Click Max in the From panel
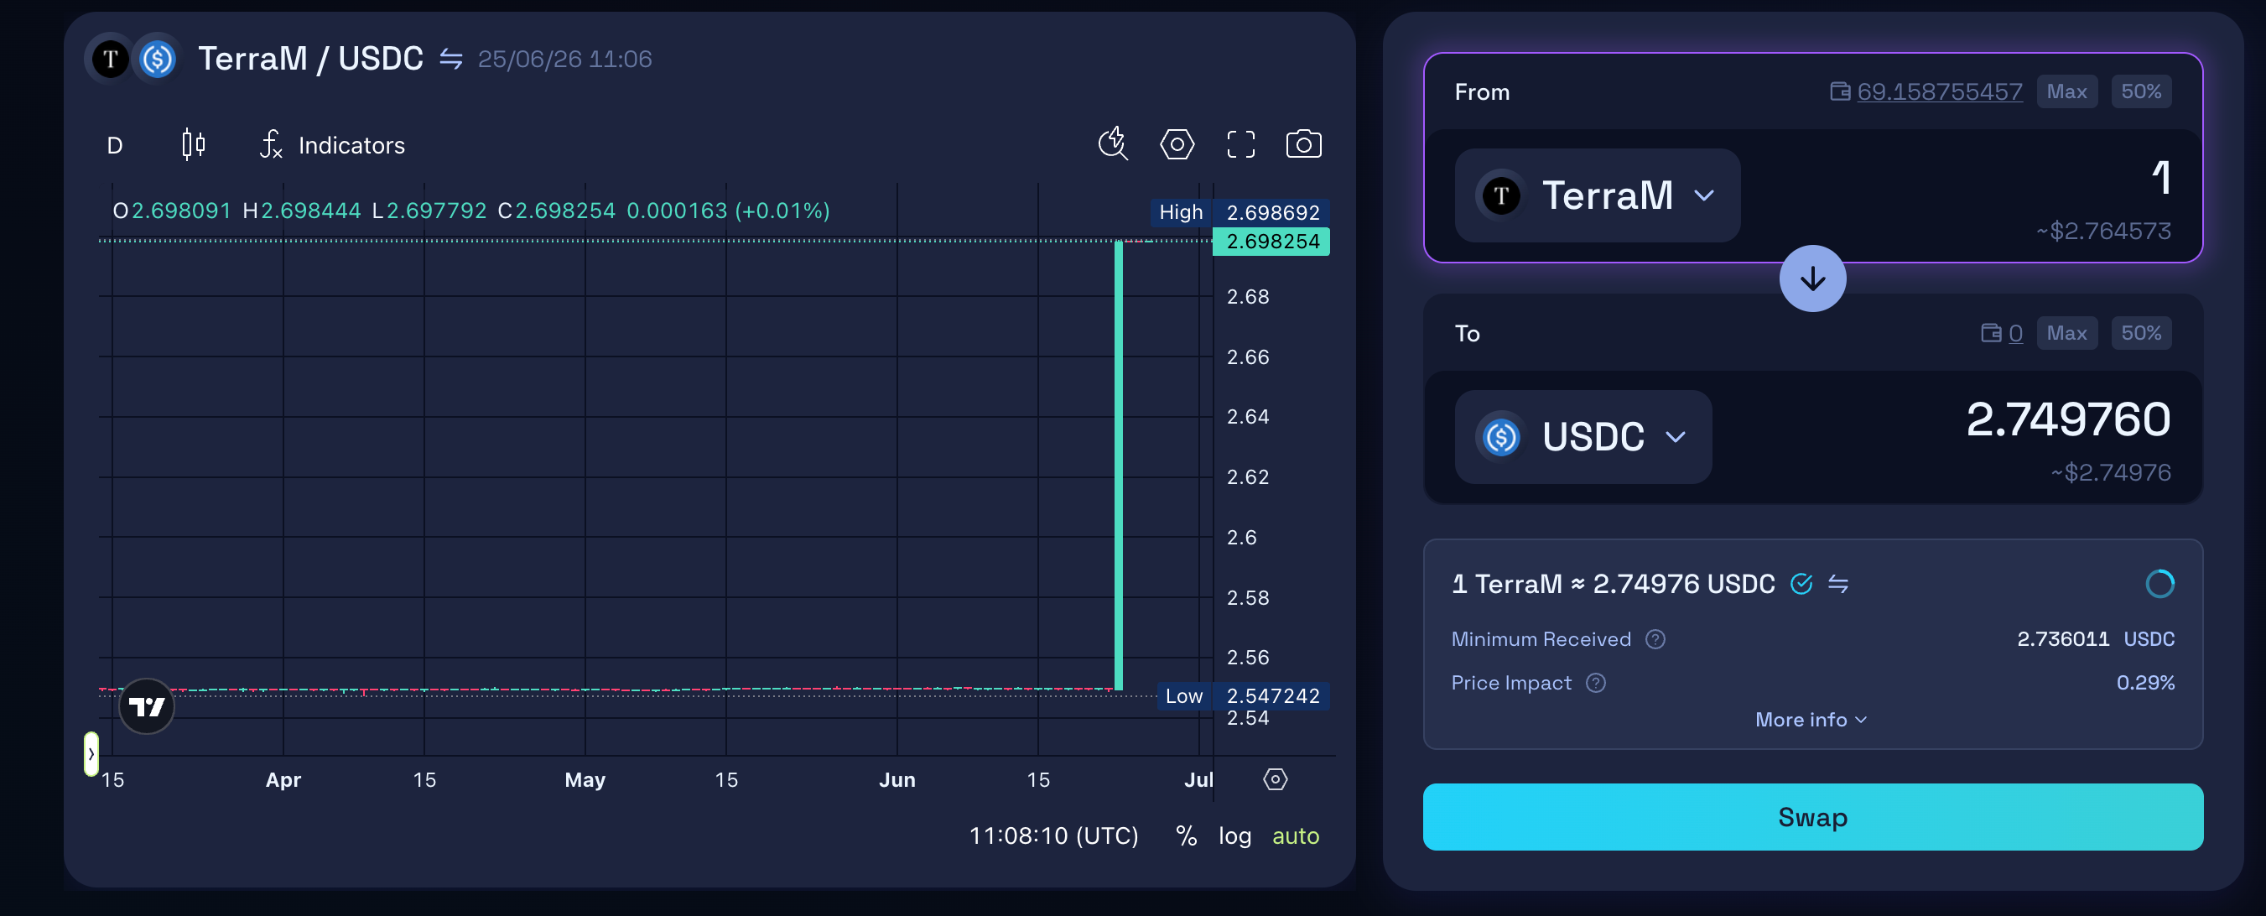Screen dimensions: 2266x916 2066,91
